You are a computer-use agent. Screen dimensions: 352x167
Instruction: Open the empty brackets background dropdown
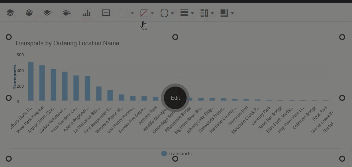click(x=127, y=13)
